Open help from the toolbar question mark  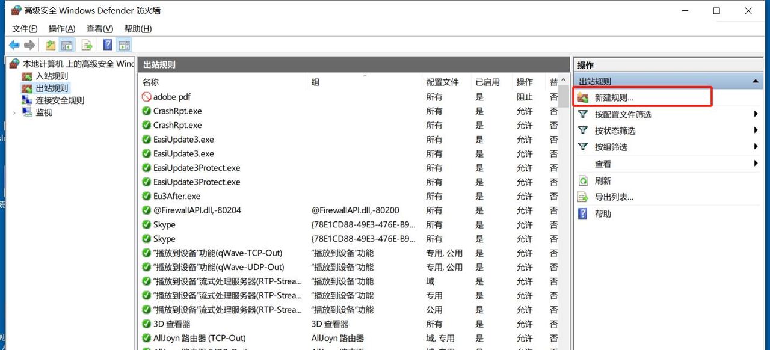click(108, 45)
